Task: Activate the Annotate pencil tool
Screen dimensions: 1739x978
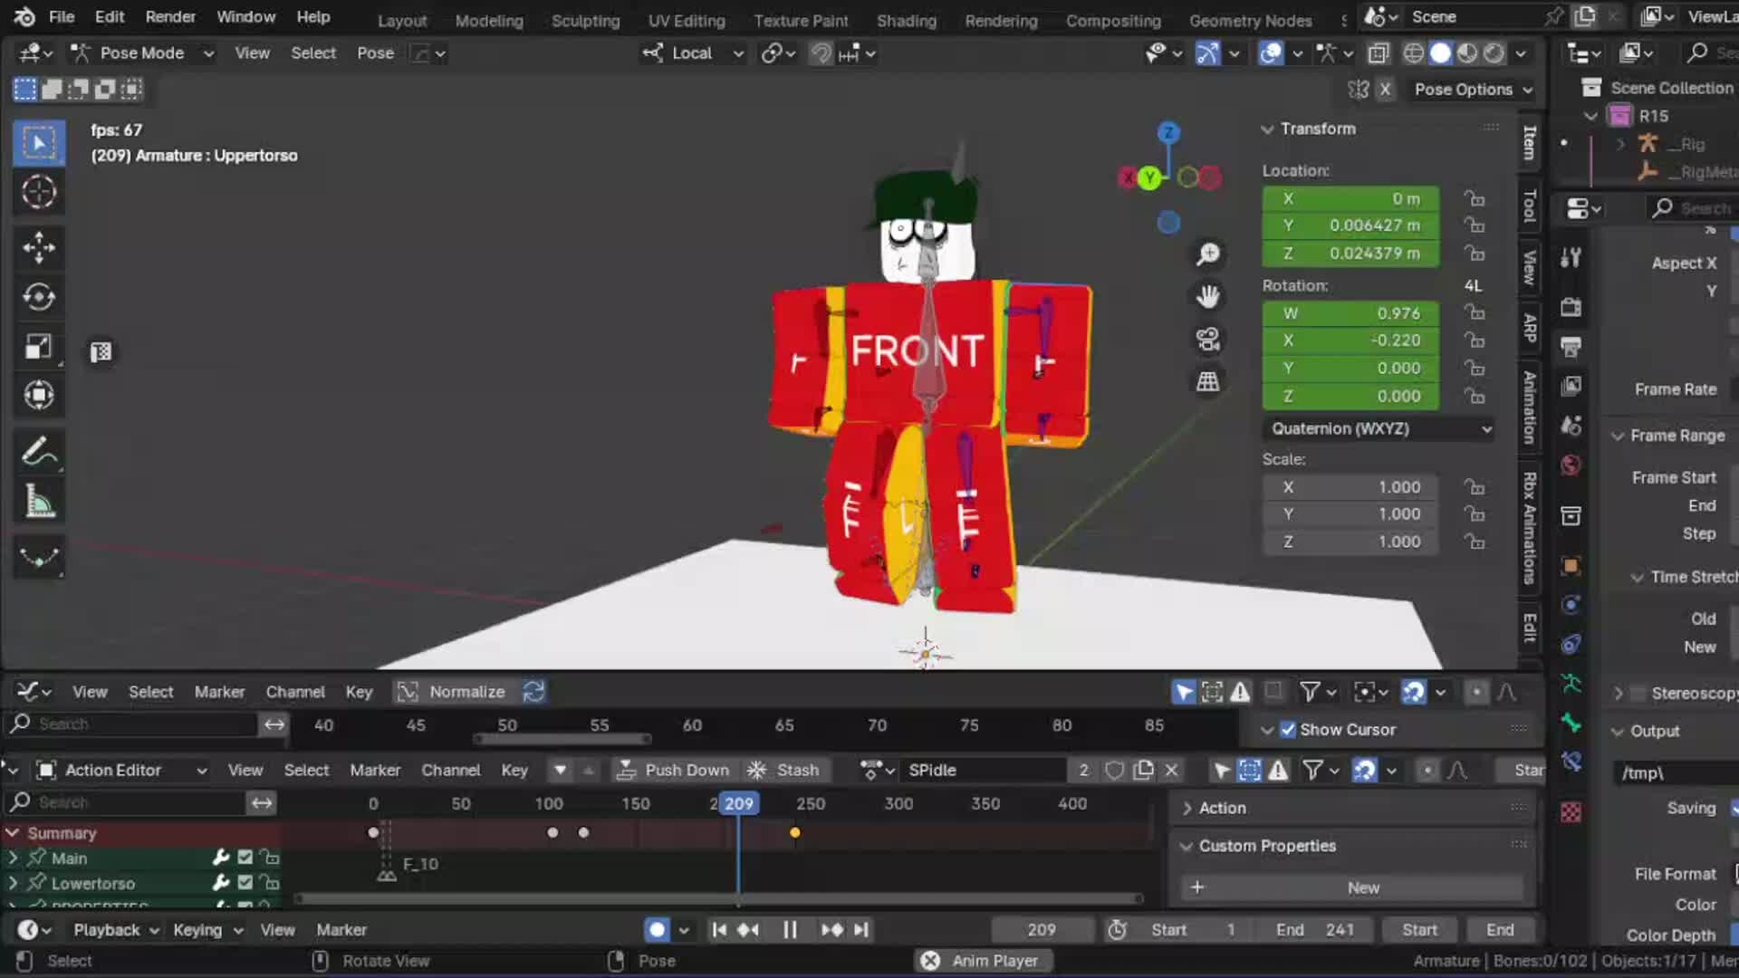Action: click(x=38, y=451)
